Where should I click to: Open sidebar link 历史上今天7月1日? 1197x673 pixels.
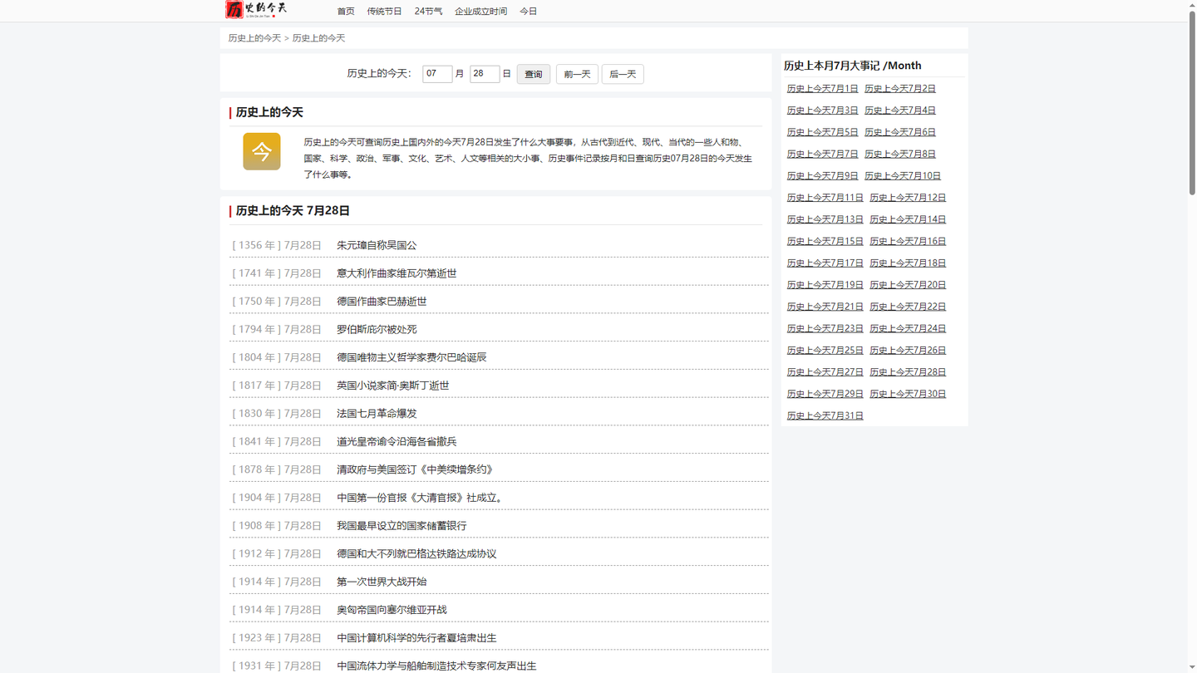tap(822, 88)
